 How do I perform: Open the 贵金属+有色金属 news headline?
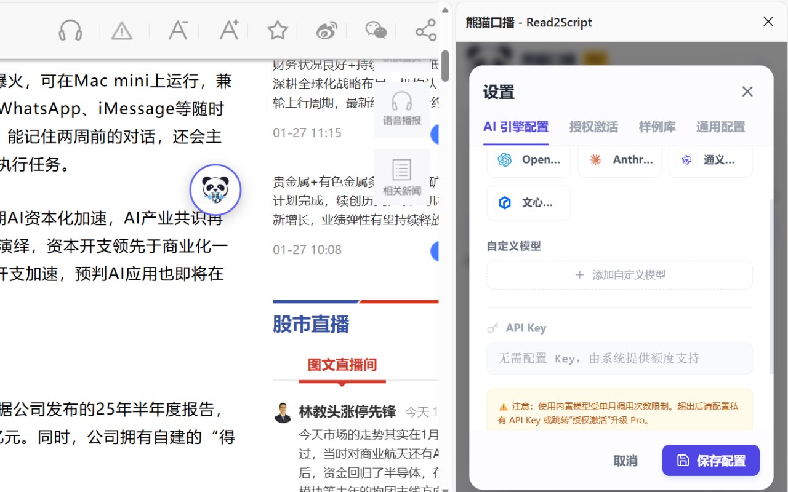tap(355, 200)
